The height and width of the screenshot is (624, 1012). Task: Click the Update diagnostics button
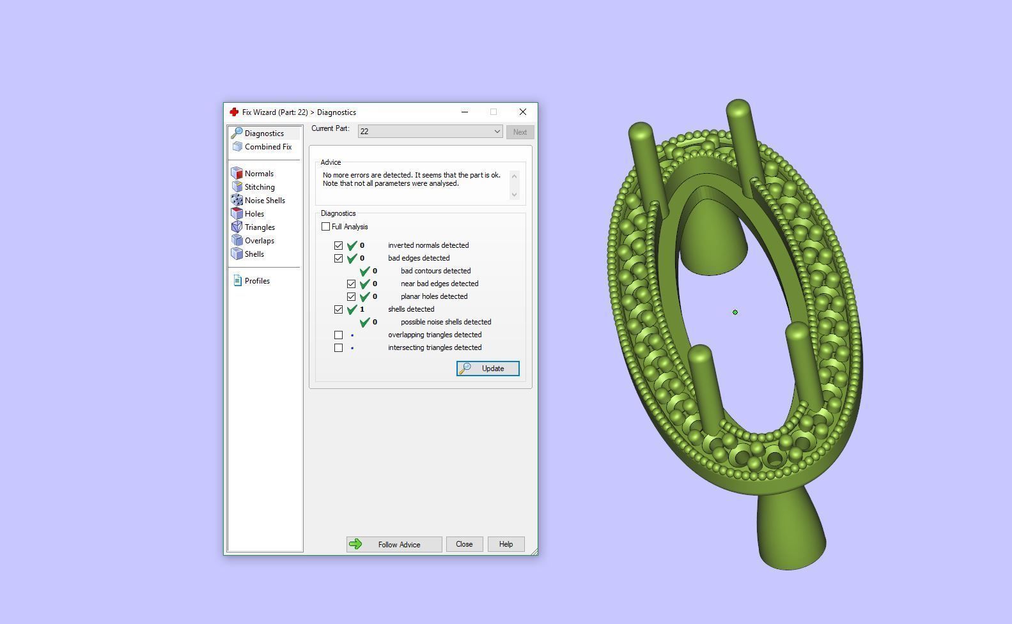coord(488,369)
